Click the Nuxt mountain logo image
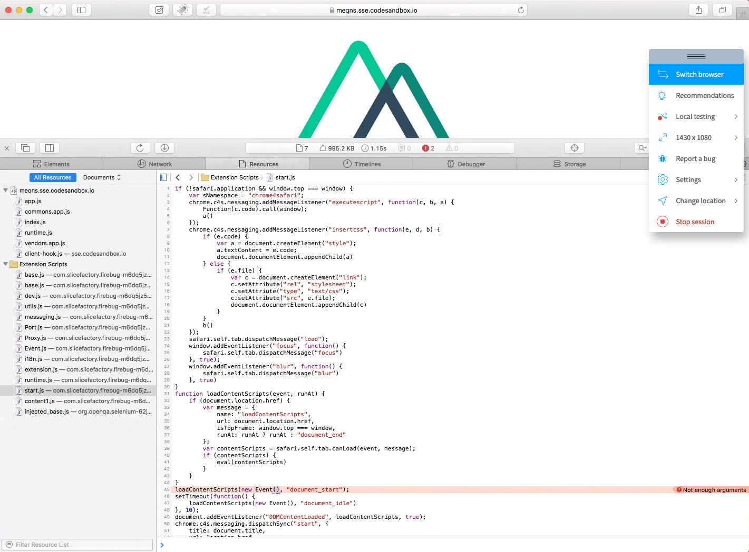Screen dimensions: 749x552 (x=374, y=89)
